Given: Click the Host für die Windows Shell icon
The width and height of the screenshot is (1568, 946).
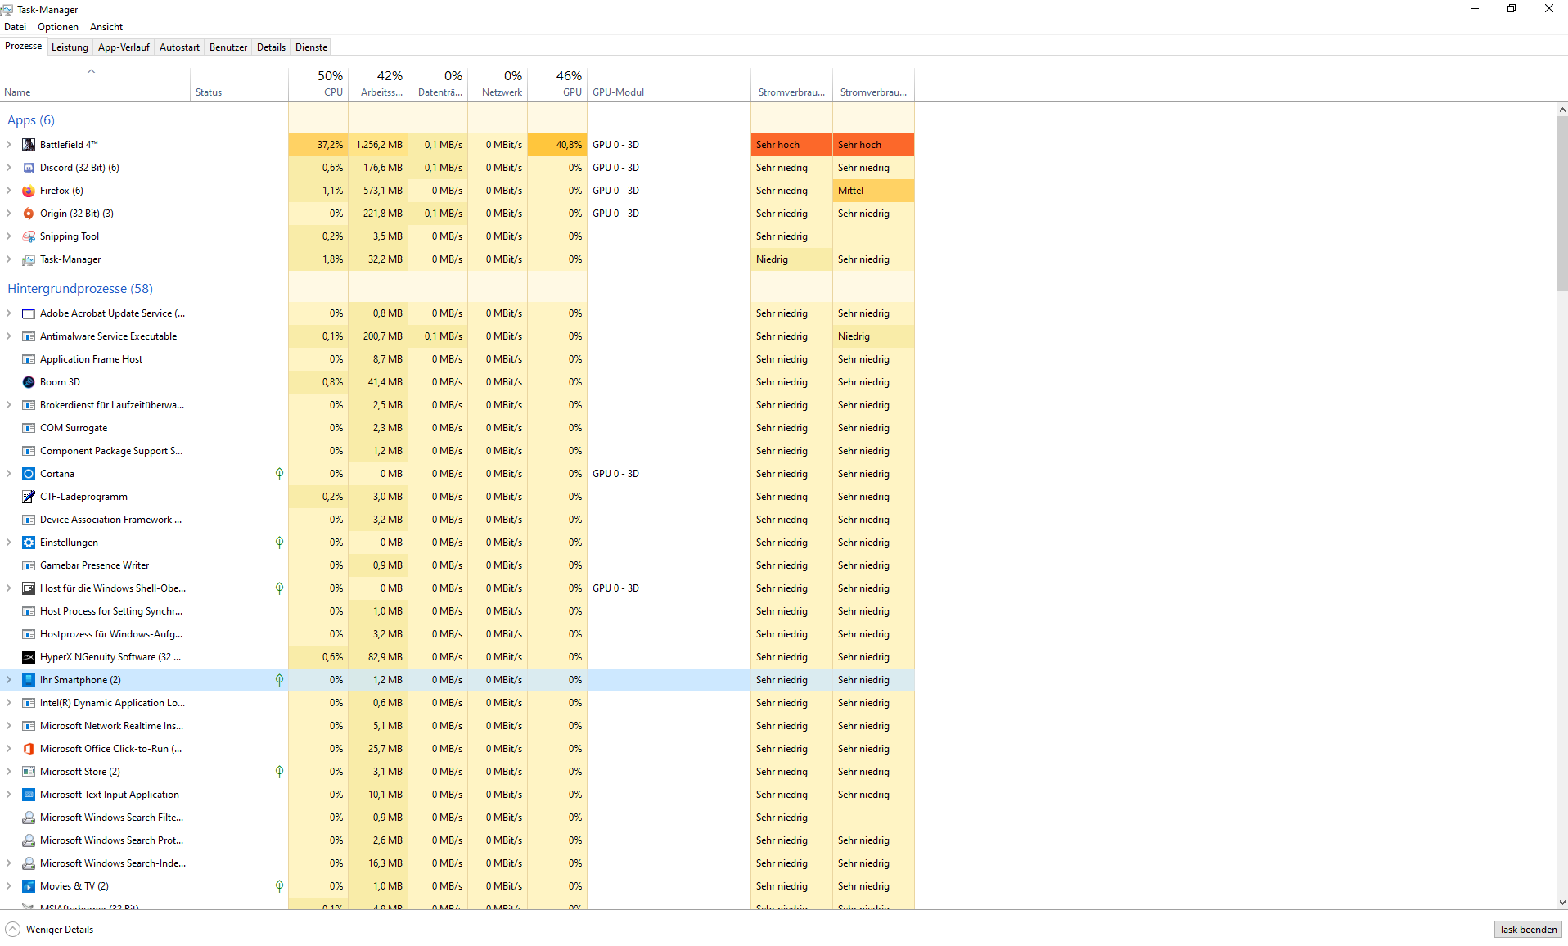Looking at the screenshot, I should point(29,588).
